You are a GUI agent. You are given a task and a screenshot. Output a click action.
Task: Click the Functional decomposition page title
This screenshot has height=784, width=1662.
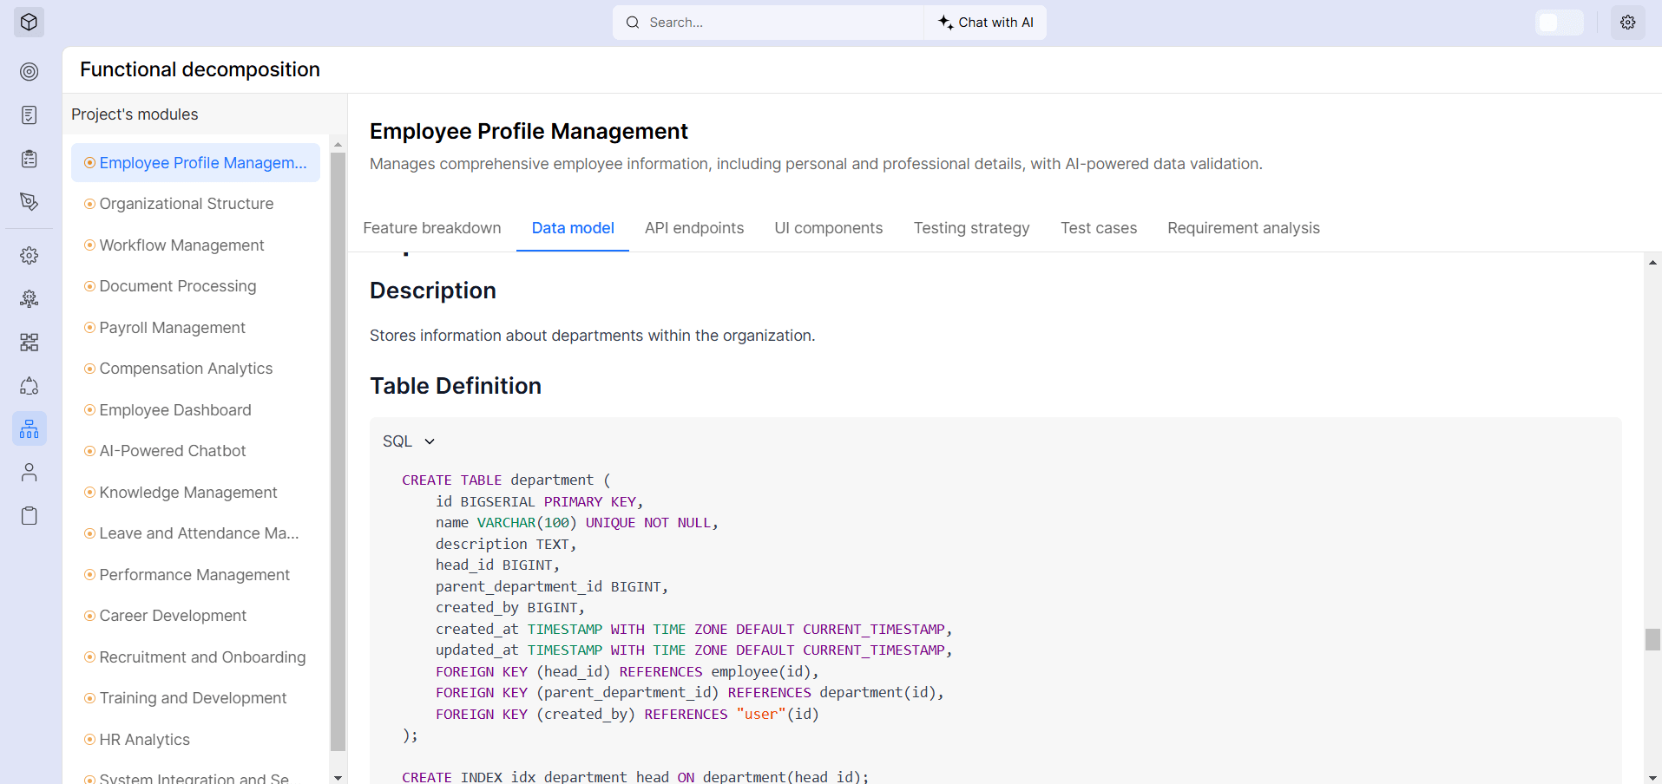click(x=200, y=69)
